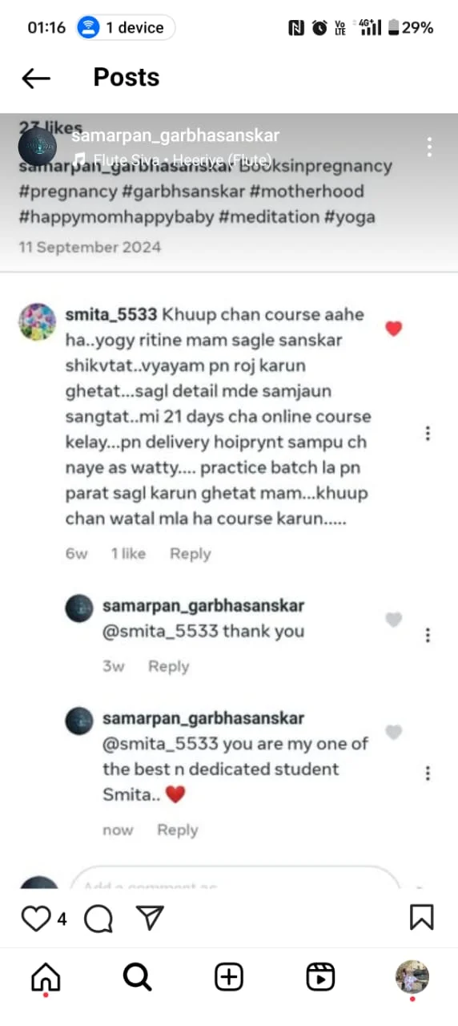
Task: Like the post using bottom heart outline
Action: point(35,918)
